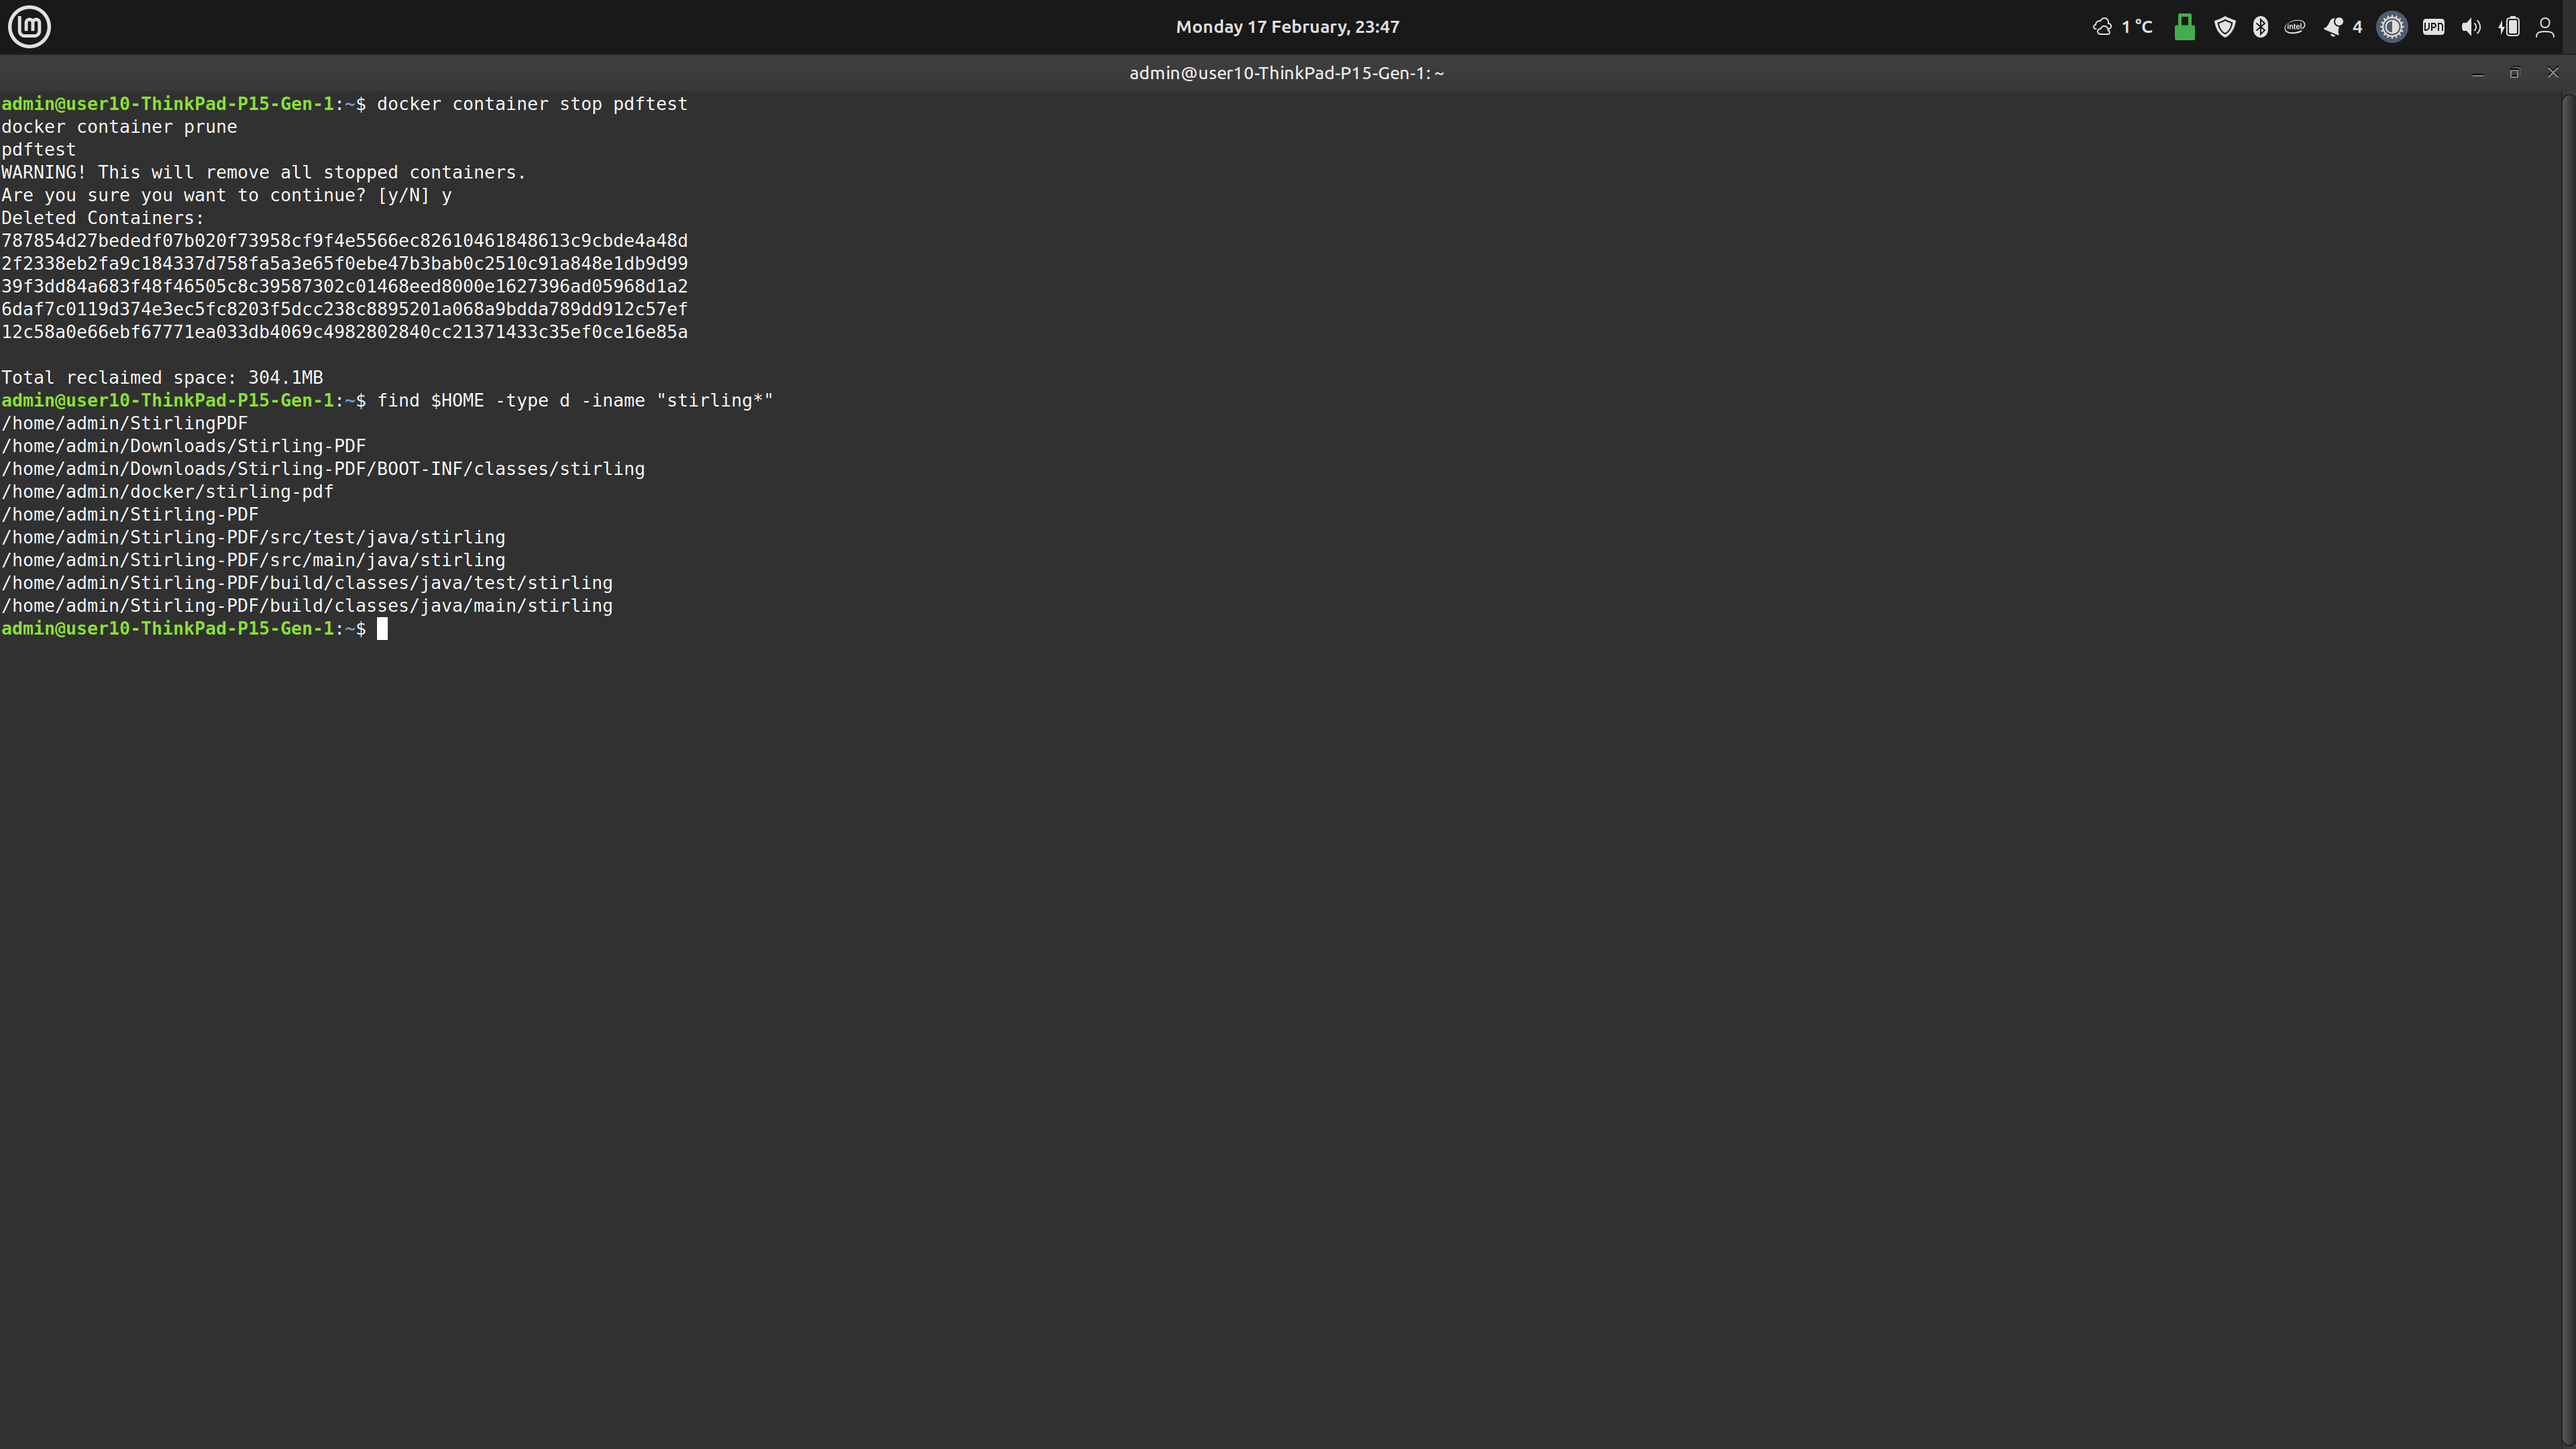The image size is (2576, 1449).
Task: Open the sound volume speaker icon
Action: 2471,27
